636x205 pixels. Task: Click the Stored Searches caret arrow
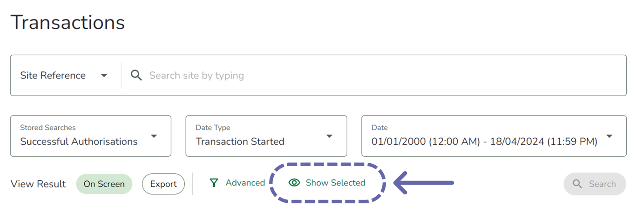click(154, 136)
